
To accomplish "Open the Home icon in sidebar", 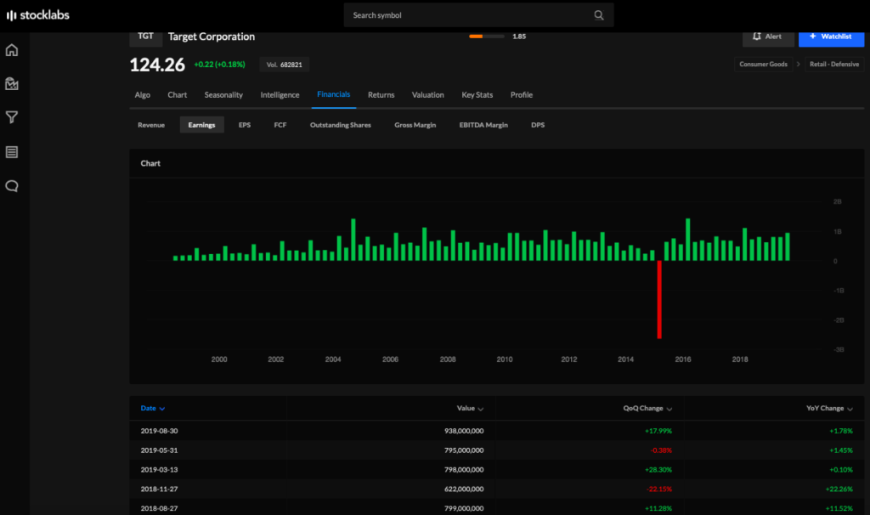I will point(12,50).
